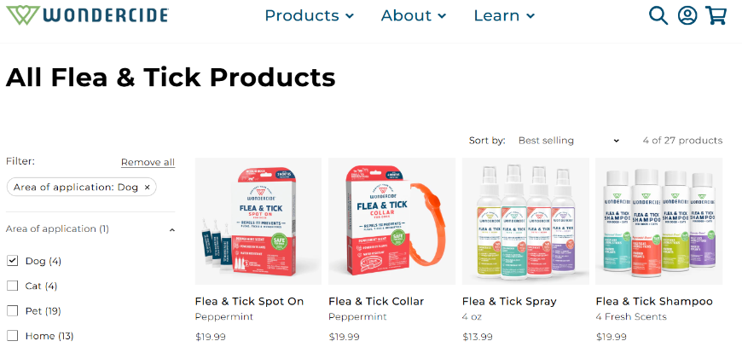
Task: View the shopping cart
Action: click(716, 15)
